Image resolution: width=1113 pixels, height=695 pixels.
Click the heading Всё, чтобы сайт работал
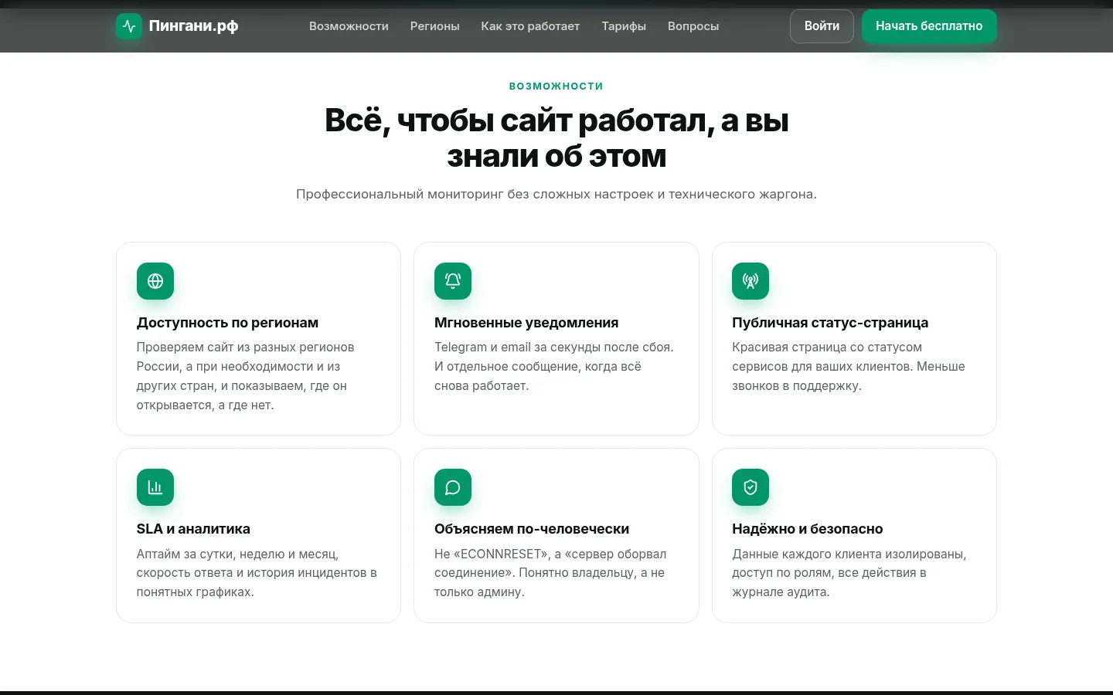tap(556, 138)
